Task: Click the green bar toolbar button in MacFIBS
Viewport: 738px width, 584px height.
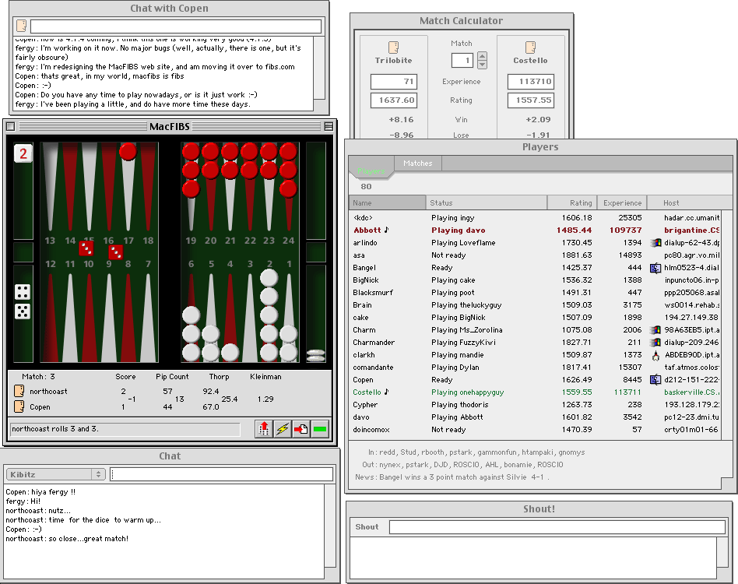Action: (320, 429)
